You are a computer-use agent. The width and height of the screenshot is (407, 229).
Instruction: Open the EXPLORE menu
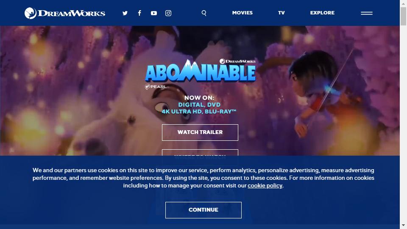(x=322, y=13)
